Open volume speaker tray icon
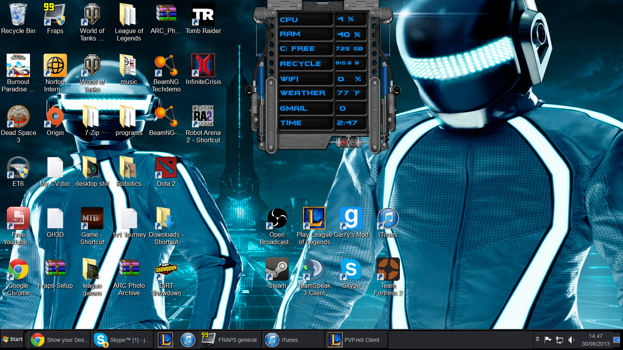This screenshot has width=623, height=350. [571, 340]
